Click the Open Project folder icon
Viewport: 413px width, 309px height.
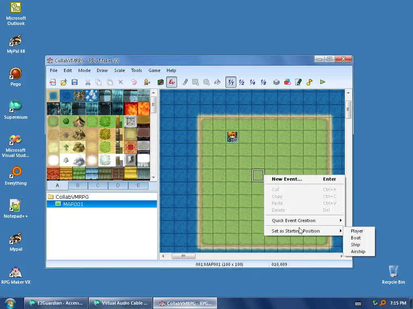coord(63,82)
